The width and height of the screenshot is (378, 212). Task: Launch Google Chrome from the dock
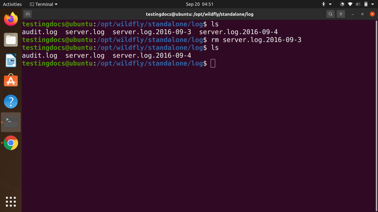click(x=11, y=143)
